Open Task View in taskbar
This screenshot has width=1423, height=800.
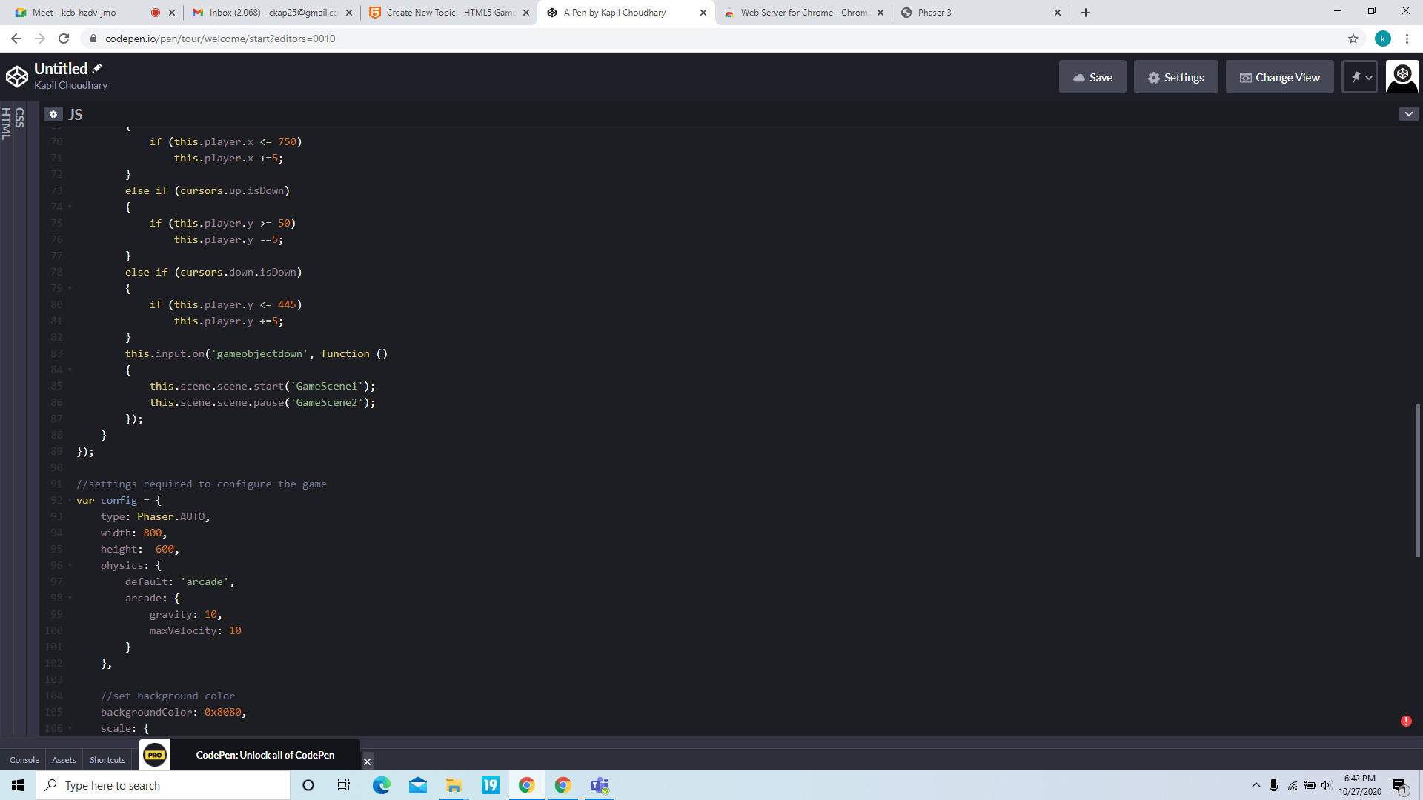pos(344,785)
